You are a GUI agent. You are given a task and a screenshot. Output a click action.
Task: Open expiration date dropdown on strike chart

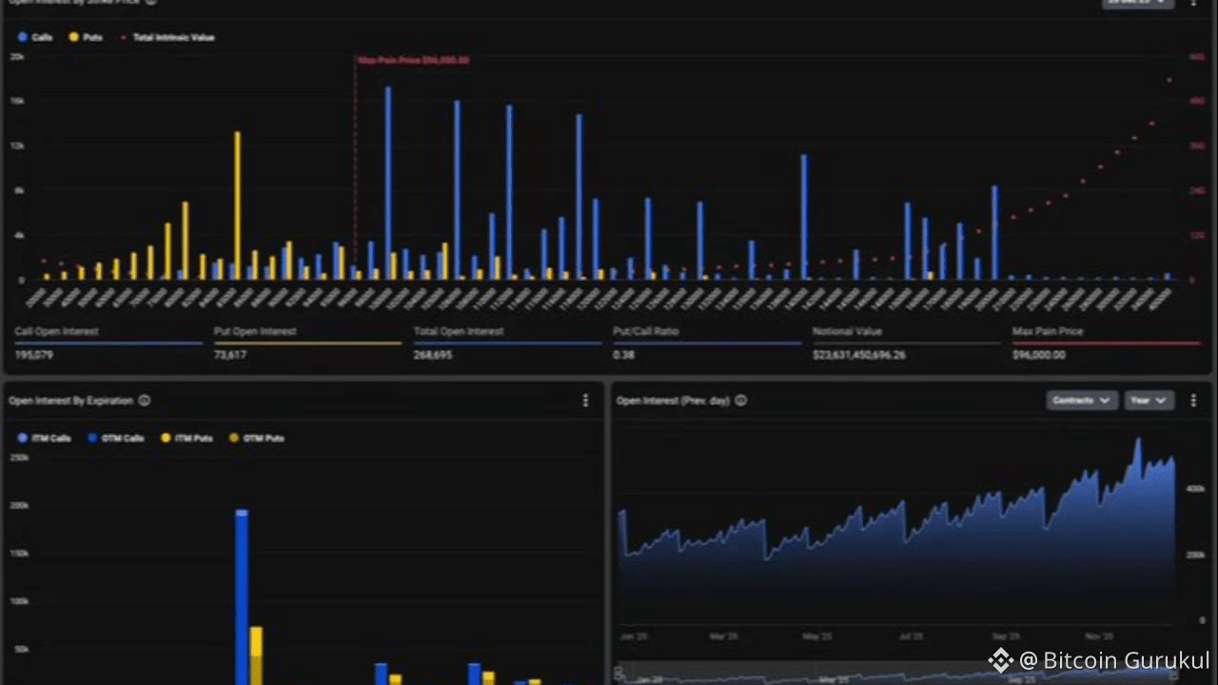point(1139,3)
